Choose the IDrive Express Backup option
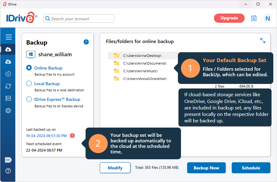This screenshot has height=182, width=277. [x=29, y=99]
